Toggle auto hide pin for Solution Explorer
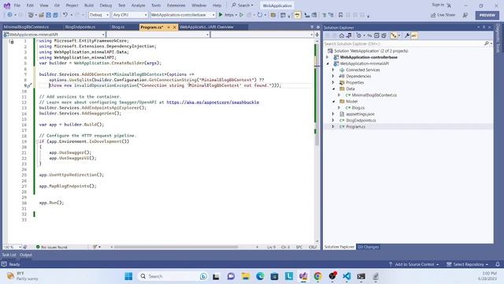The width and height of the screenshot is (504, 284). tap(484, 28)
